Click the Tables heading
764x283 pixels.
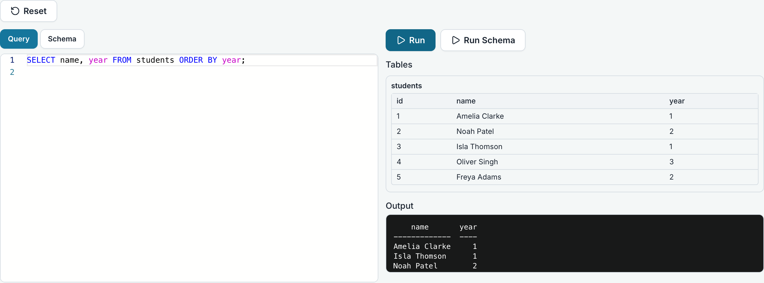pyautogui.click(x=399, y=65)
